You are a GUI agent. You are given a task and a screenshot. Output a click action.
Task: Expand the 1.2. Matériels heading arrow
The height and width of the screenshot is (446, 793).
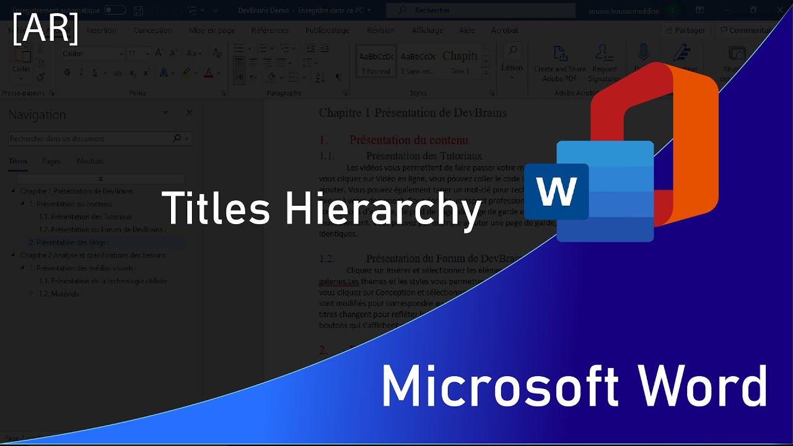(x=33, y=294)
